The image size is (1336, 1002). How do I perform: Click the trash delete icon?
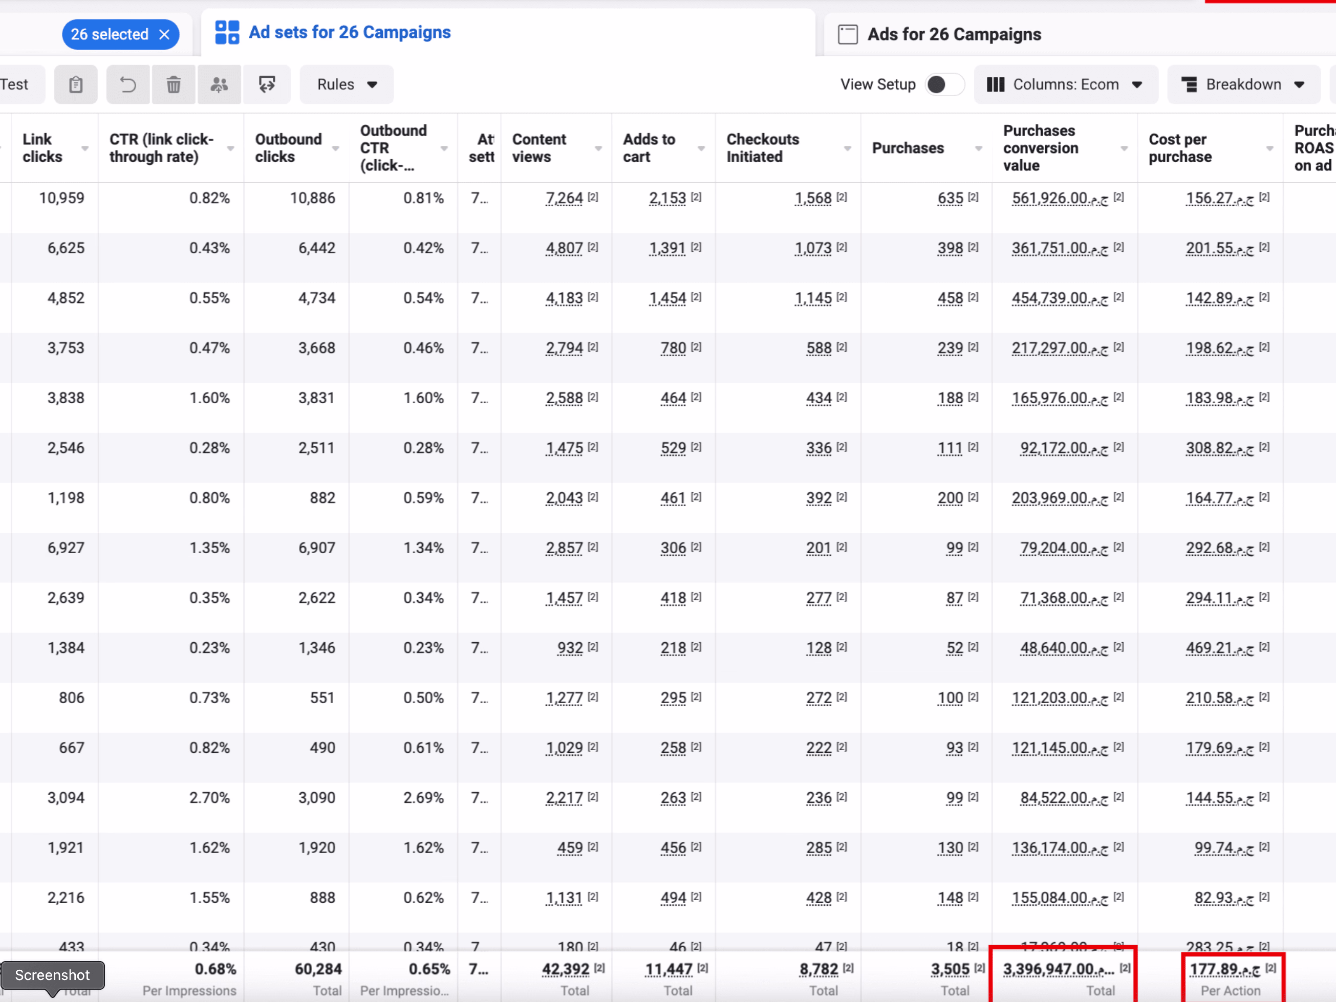pyautogui.click(x=174, y=84)
